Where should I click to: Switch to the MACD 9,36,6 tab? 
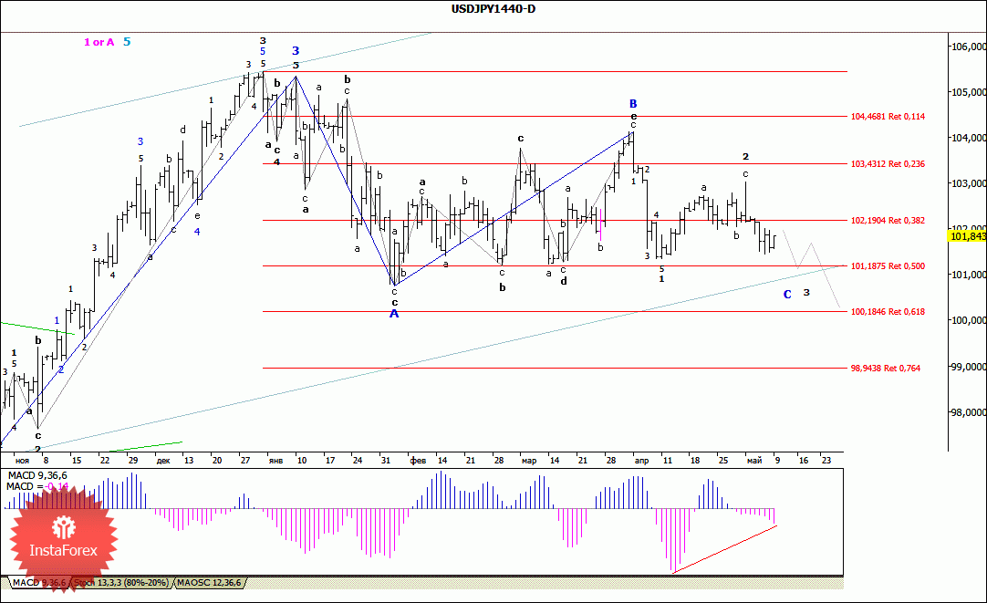[39, 583]
